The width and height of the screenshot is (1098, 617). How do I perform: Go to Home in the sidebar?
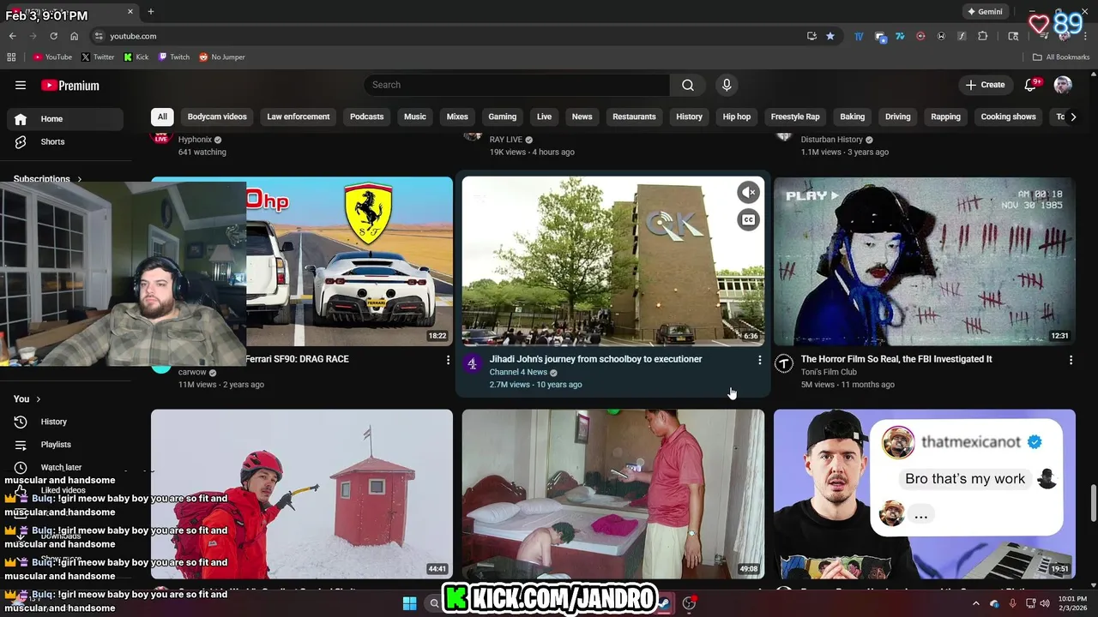pos(65,119)
